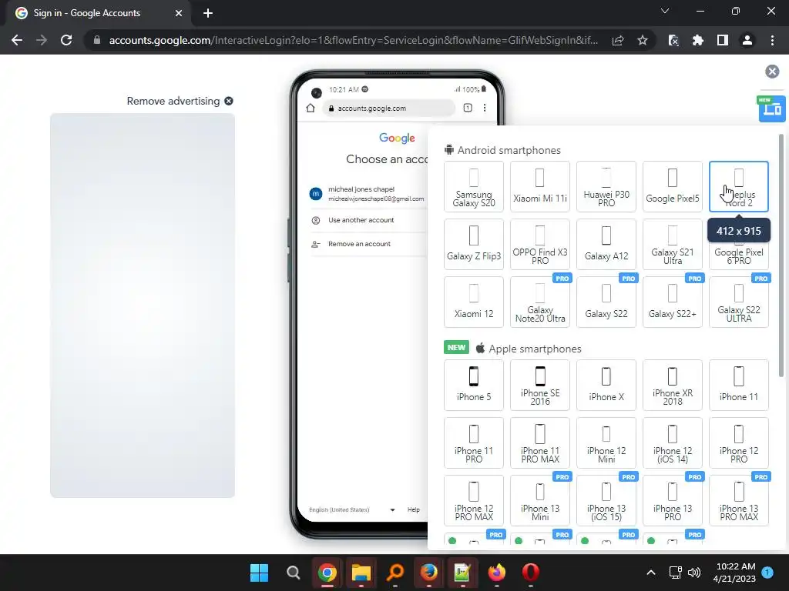Select the iPhone XR 2018 device
789x591 pixels.
(x=672, y=385)
